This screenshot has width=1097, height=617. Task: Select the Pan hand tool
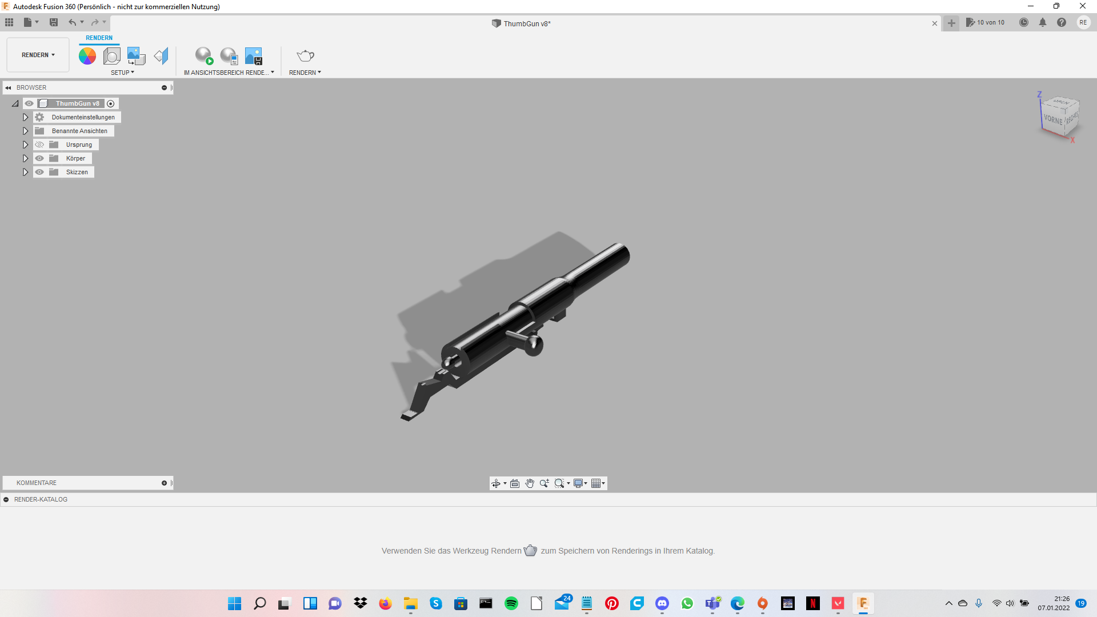point(530,483)
